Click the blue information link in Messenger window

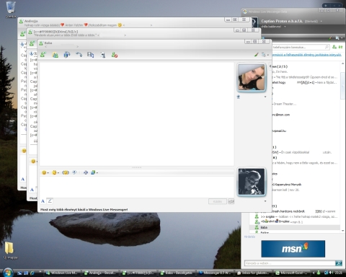pos(306,55)
